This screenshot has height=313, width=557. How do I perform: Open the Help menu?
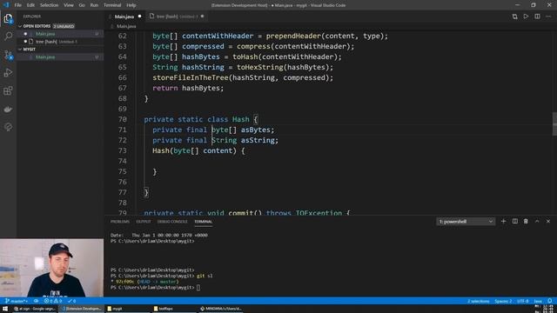click(131, 5)
